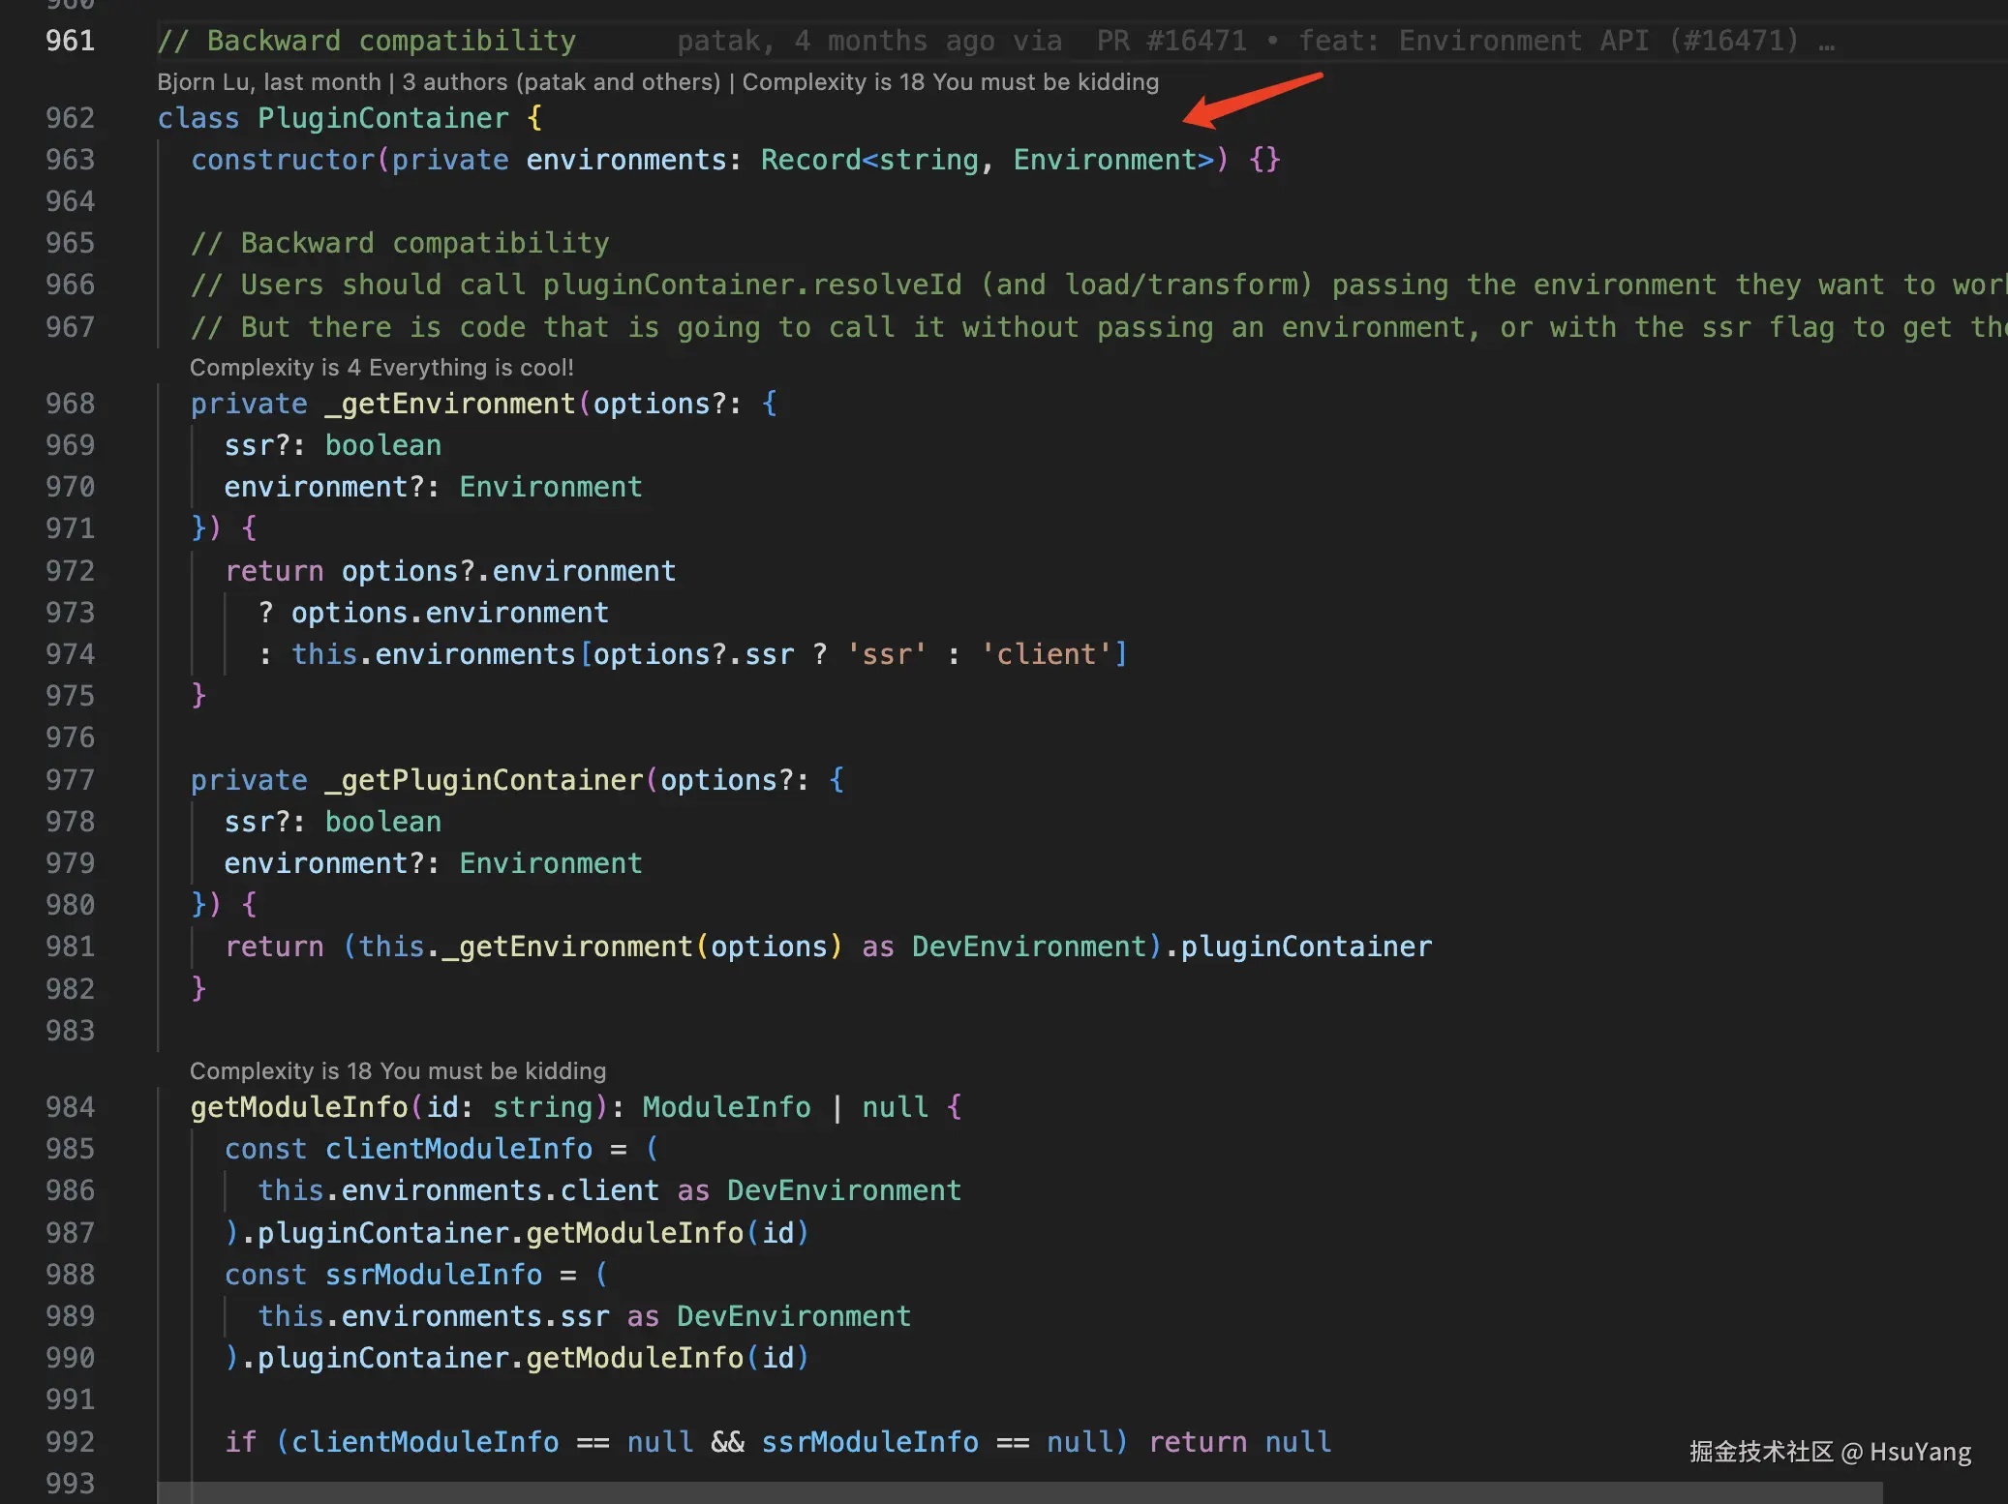This screenshot has width=2008, height=1504.
Task: Click line number 962 in the gutter
Action: tap(70, 118)
